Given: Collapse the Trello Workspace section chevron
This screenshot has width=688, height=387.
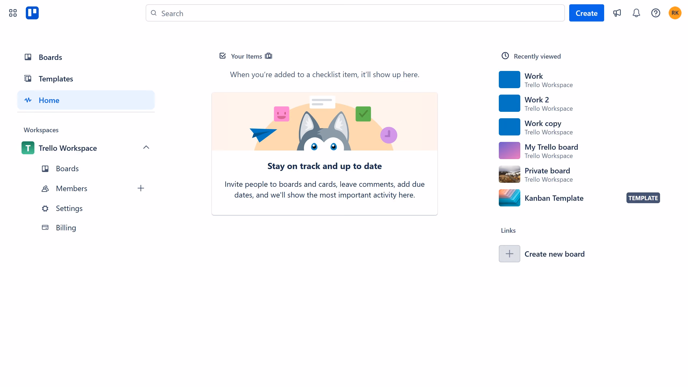Looking at the screenshot, I should pyautogui.click(x=146, y=147).
